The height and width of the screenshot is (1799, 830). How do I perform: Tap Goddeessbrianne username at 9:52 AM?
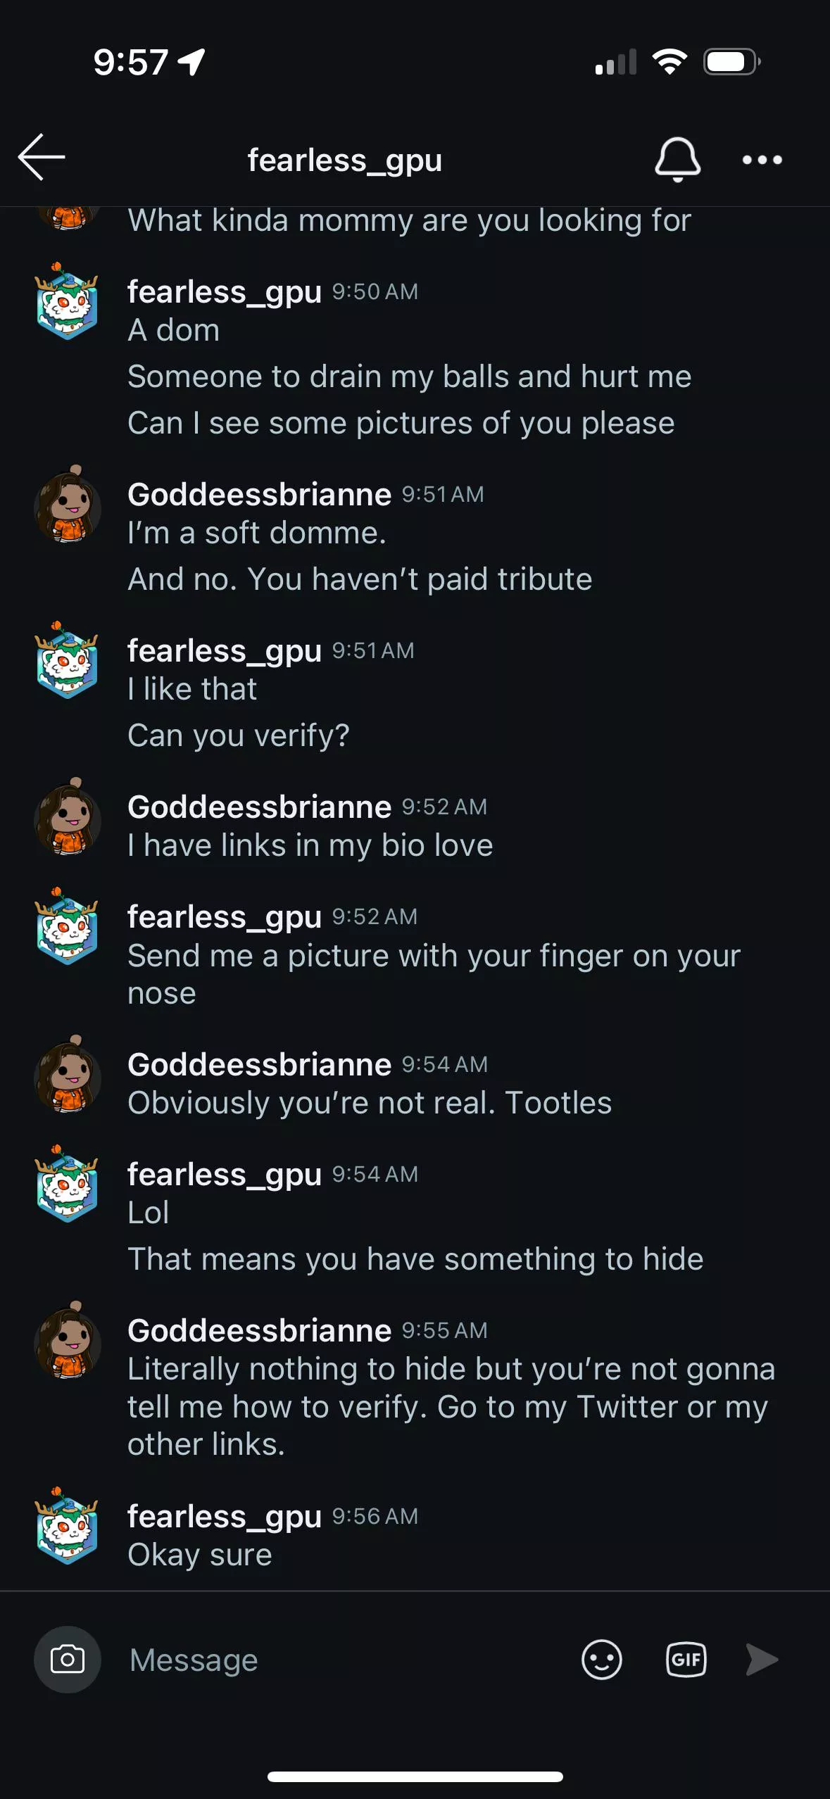pos(259,807)
